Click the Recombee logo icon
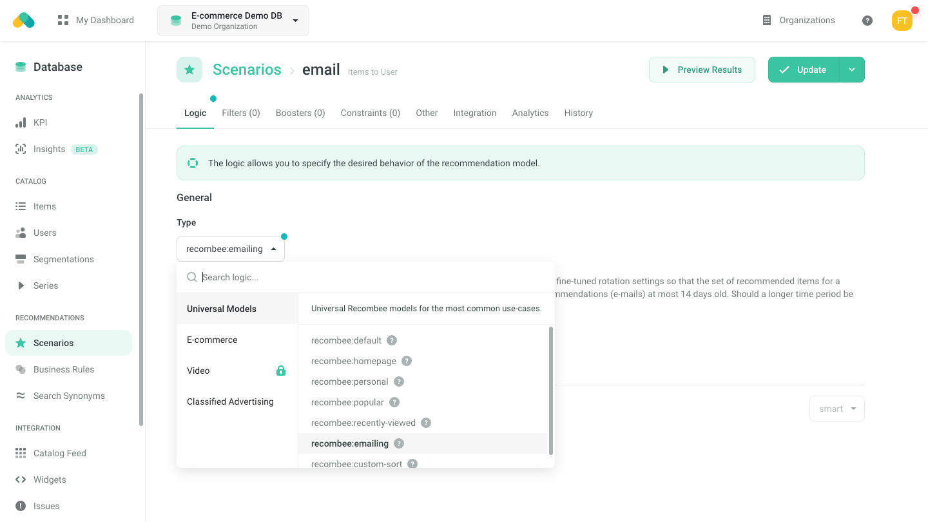Screen dimensions: 928x522 pyautogui.click(x=24, y=20)
